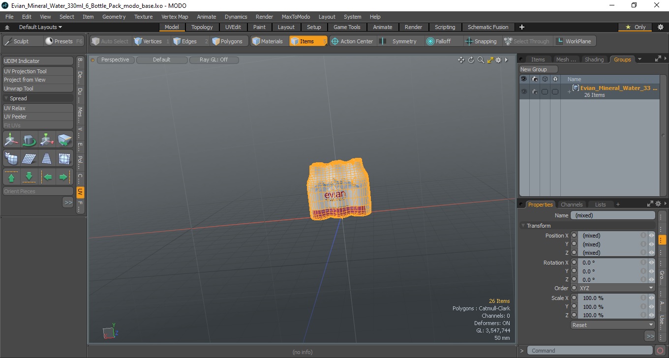Image resolution: width=669 pixels, height=358 pixels.
Task: Click the align right arrow icon
Action: pyautogui.click(x=64, y=177)
